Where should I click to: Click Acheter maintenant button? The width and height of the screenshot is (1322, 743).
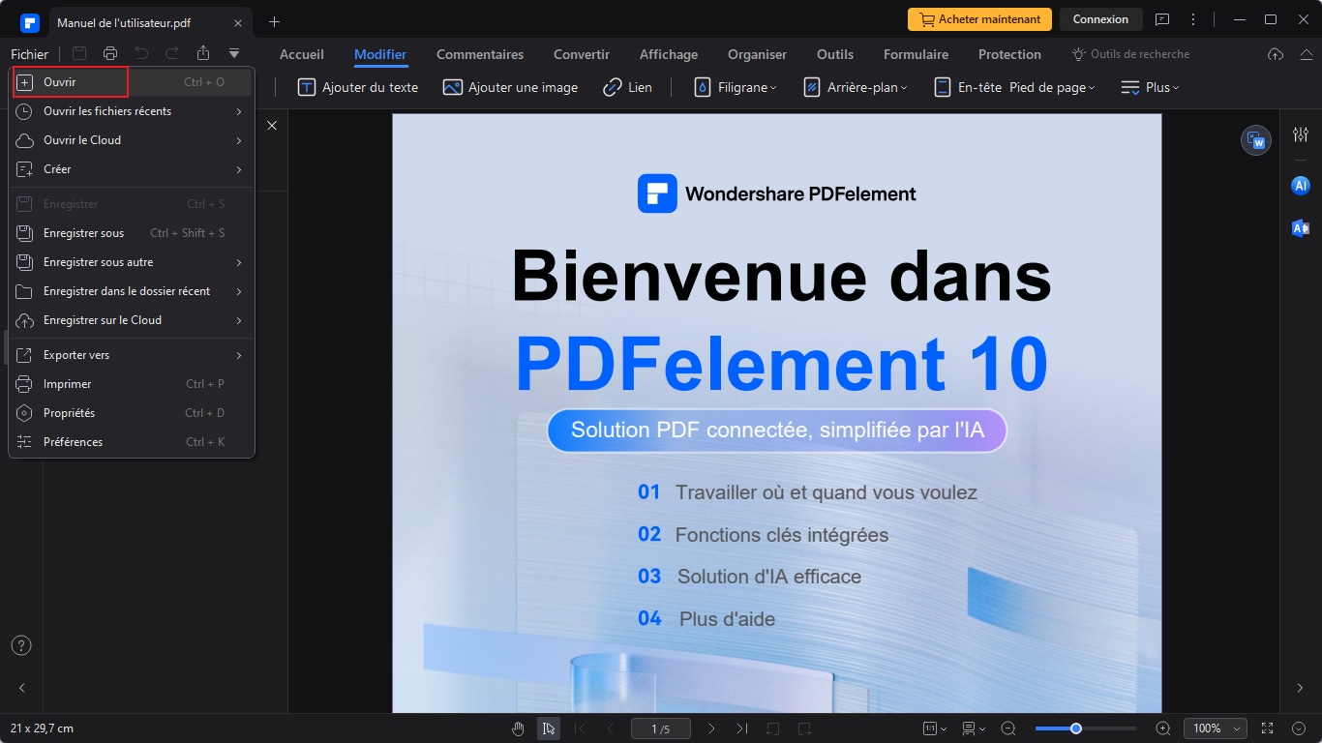point(979,19)
